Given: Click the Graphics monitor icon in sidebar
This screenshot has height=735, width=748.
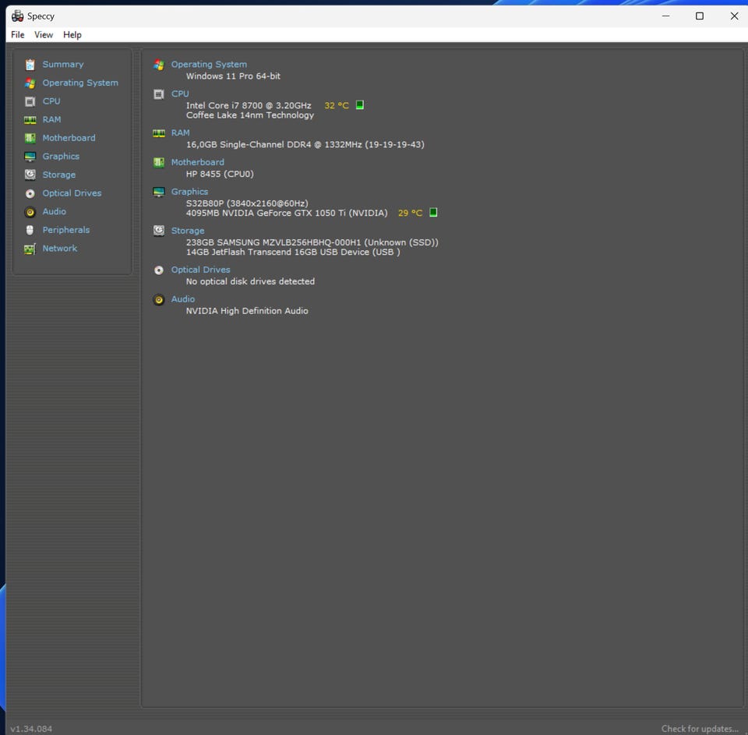Looking at the screenshot, I should [30, 157].
